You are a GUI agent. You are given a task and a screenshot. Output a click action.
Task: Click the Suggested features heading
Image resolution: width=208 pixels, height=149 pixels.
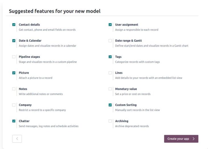(x=54, y=11)
